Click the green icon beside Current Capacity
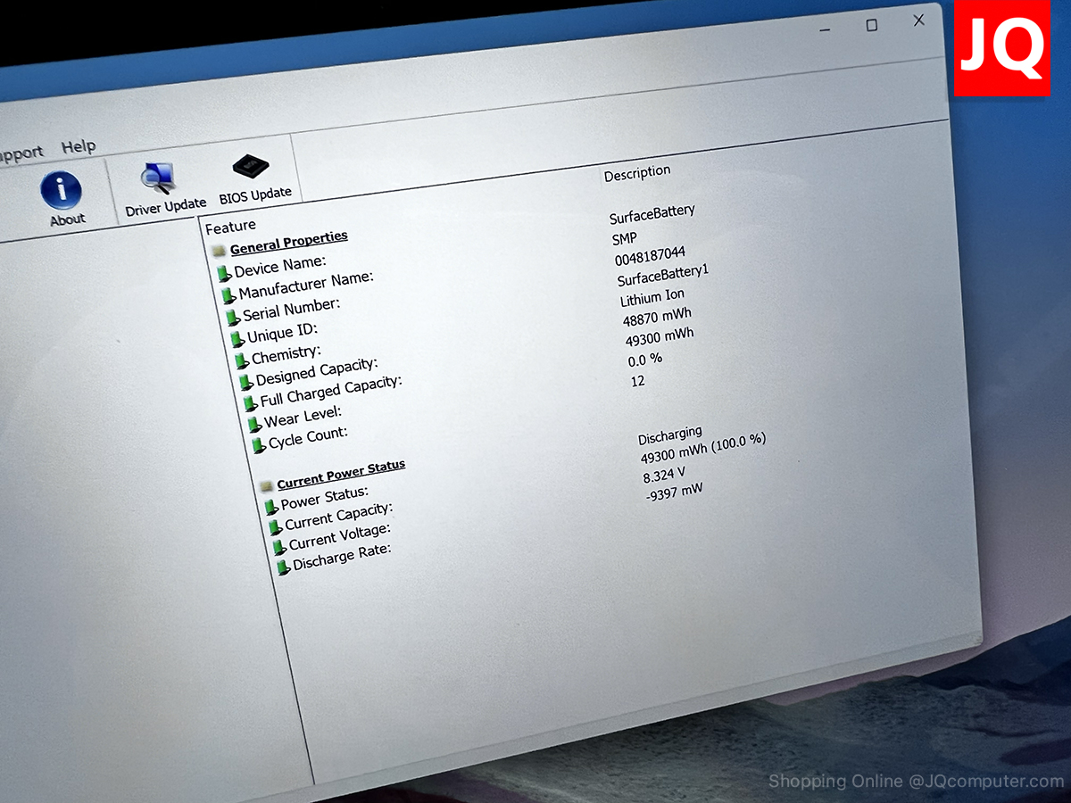The image size is (1071, 803). 275,526
